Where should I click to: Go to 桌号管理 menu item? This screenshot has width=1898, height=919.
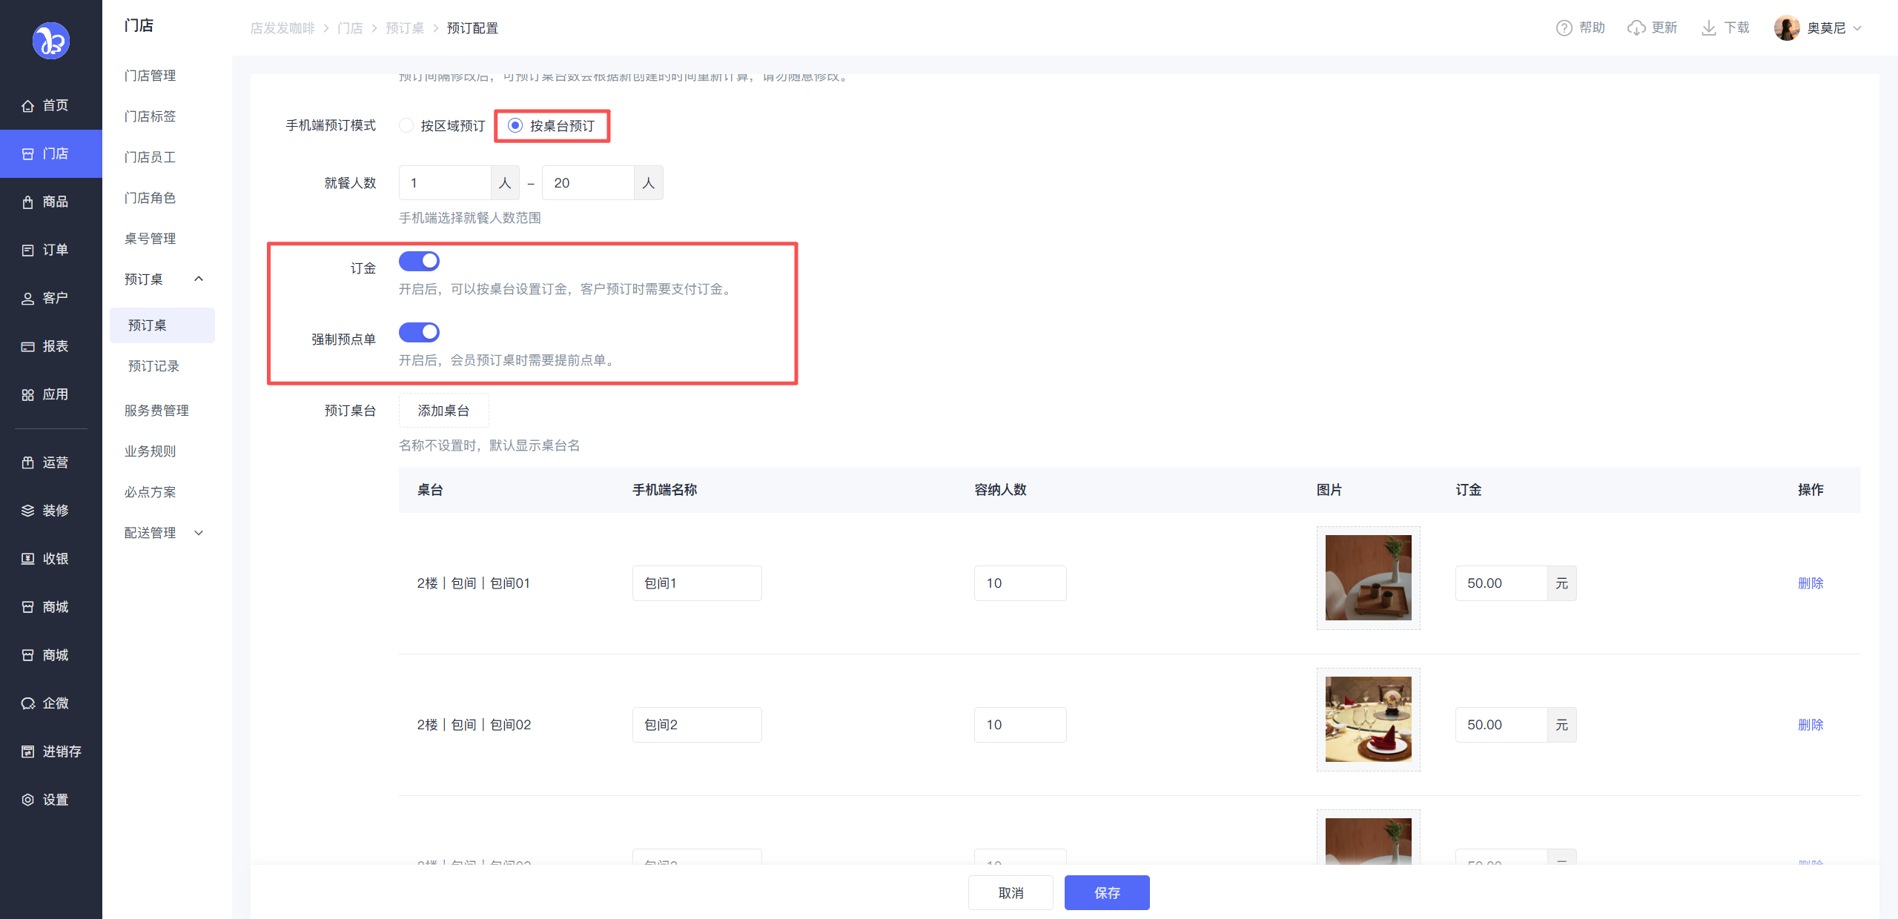point(150,239)
